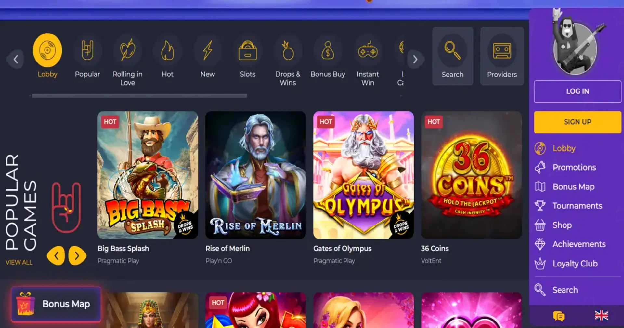624x328 pixels.
Task: Open the Big Bass Splash game thumbnail
Action: click(x=148, y=175)
